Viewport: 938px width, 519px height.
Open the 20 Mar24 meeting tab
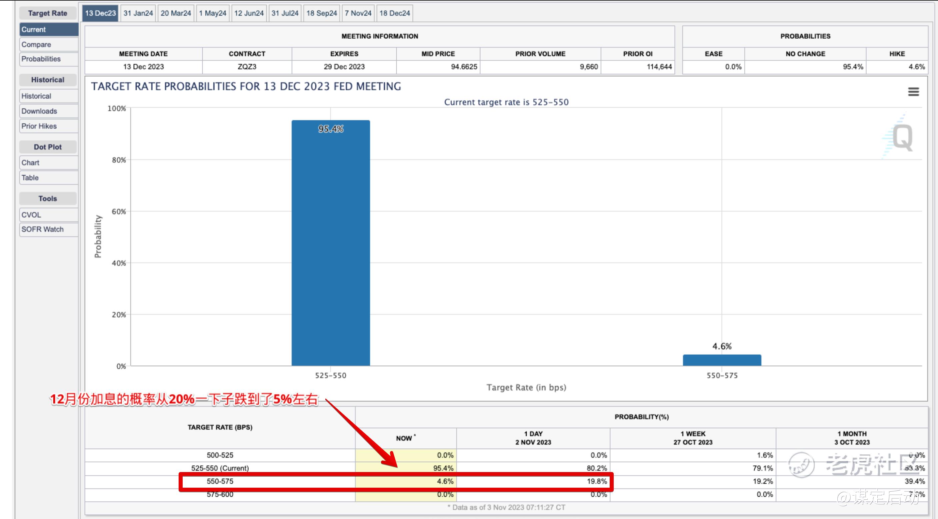(x=176, y=13)
